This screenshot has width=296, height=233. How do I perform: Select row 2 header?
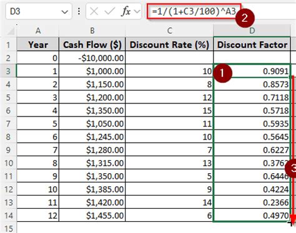click(x=8, y=58)
